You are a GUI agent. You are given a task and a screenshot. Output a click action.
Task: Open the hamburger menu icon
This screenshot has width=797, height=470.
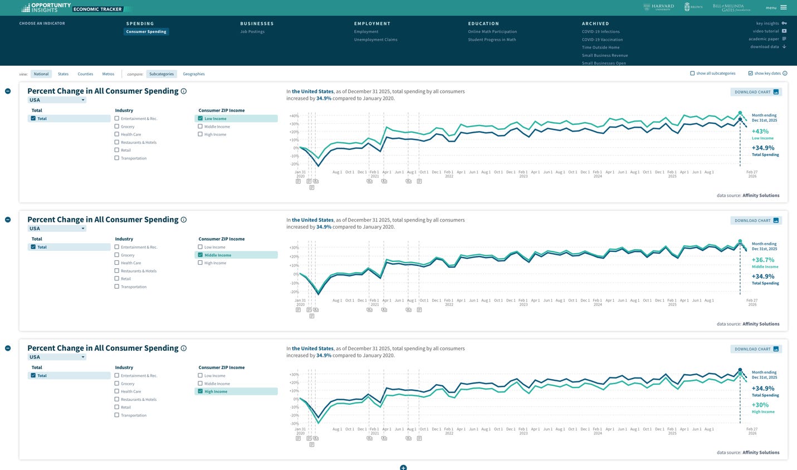pos(784,8)
